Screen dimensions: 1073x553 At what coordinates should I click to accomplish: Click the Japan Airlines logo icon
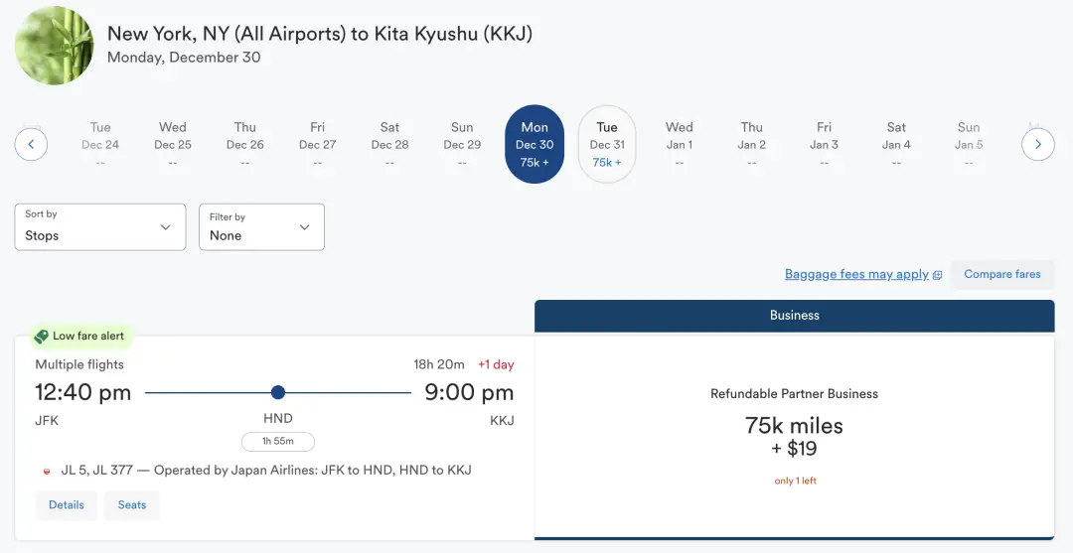(47, 471)
